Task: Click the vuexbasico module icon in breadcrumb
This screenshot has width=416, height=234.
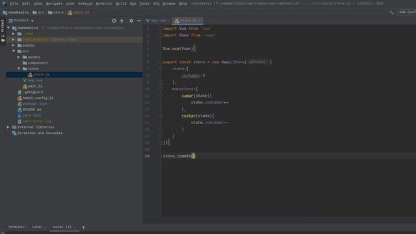Action: [5, 12]
